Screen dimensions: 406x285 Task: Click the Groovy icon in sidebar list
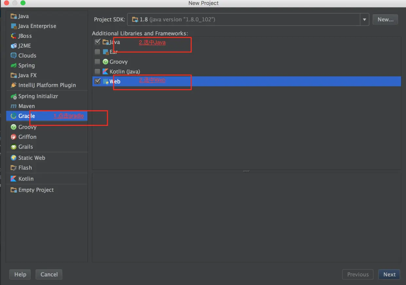[13, 127]
